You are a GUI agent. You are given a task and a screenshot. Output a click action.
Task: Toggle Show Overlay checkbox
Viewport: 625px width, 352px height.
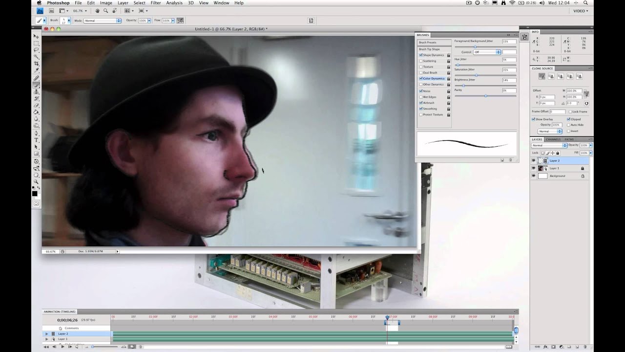tap(533, 119)
